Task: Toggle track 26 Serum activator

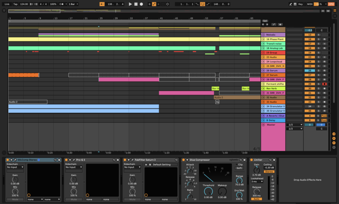Action: (x=309, y=70)
